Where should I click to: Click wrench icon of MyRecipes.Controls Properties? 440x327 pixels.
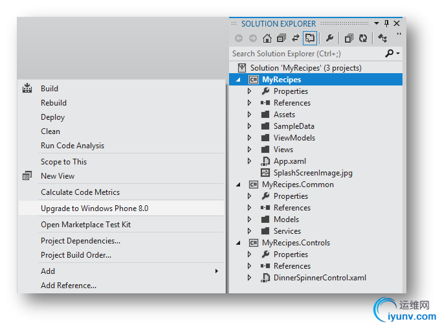pyautogui.click(x=265, y=254)
